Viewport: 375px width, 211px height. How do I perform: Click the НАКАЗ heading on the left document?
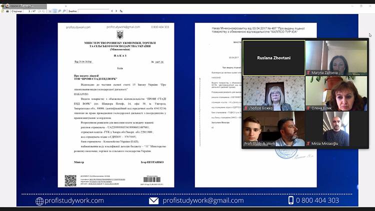pos(120,55)
